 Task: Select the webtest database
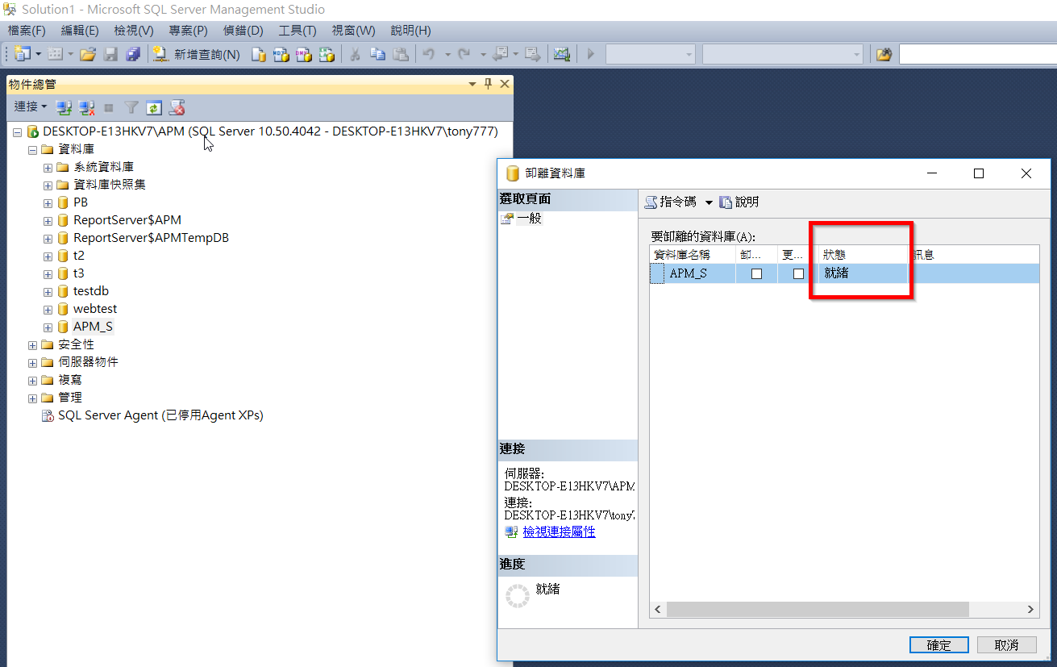pos(95,309)
